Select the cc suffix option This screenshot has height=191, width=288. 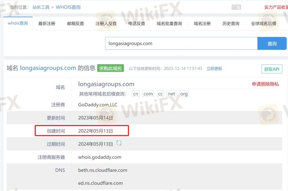(x=160, y=94)
